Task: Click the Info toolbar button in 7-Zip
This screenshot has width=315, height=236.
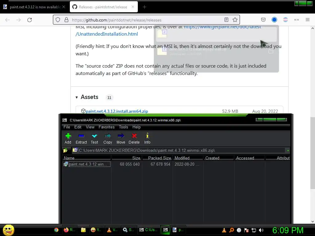Action: point(147,139)
